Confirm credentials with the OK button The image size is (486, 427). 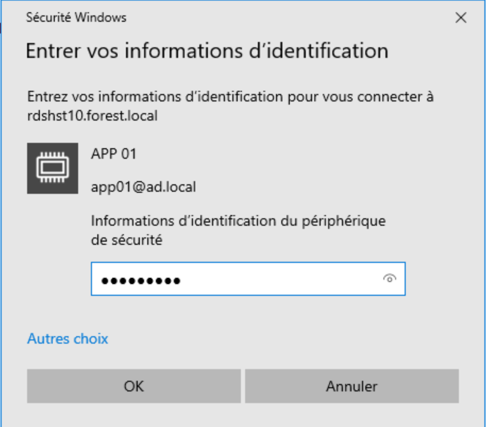tap(134, 386)
